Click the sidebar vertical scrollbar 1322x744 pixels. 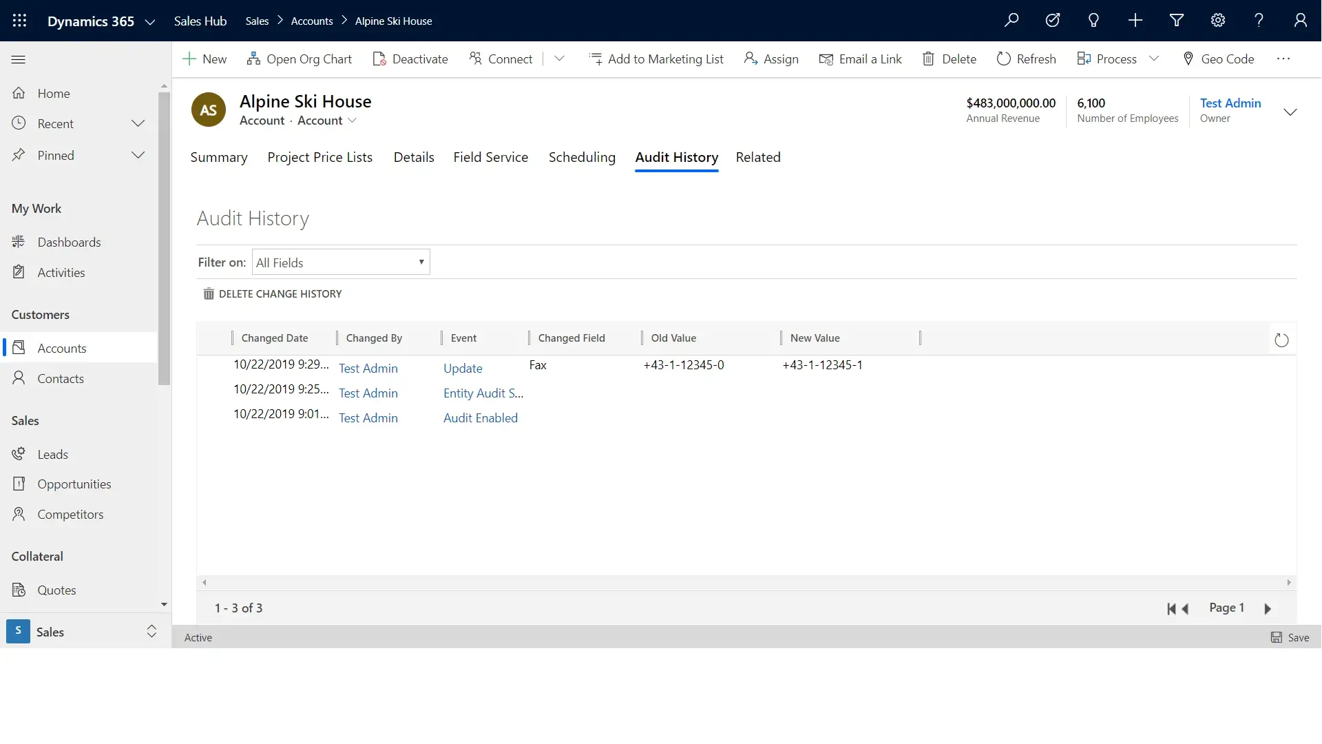(164, 238)
